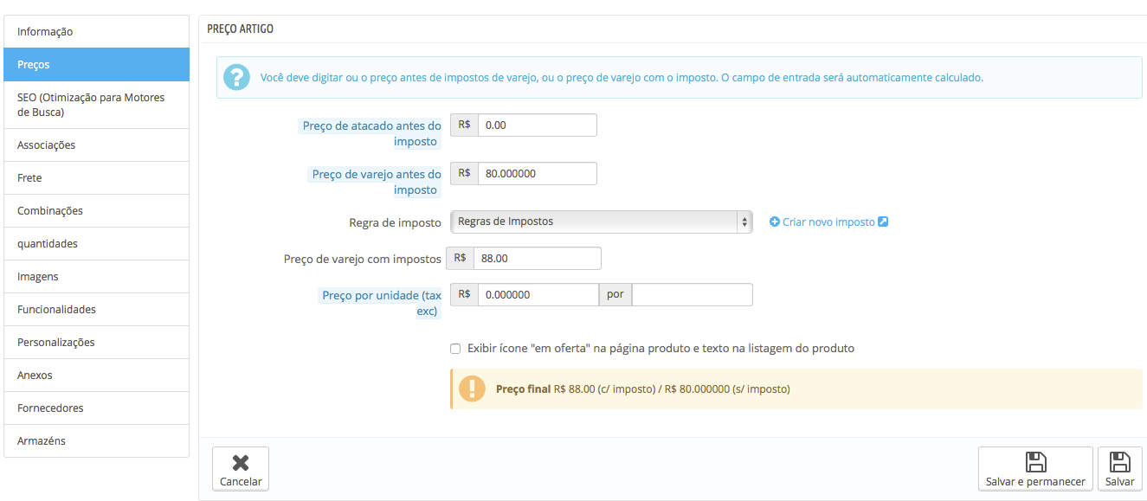1147x501 pixels.
Task: Click the Preço de varejo com impostos label
Action: [363, 259]
